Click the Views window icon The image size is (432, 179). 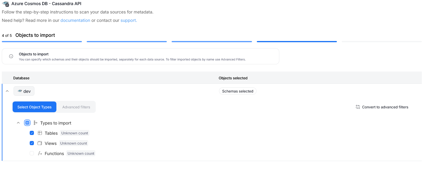(40, 143)
